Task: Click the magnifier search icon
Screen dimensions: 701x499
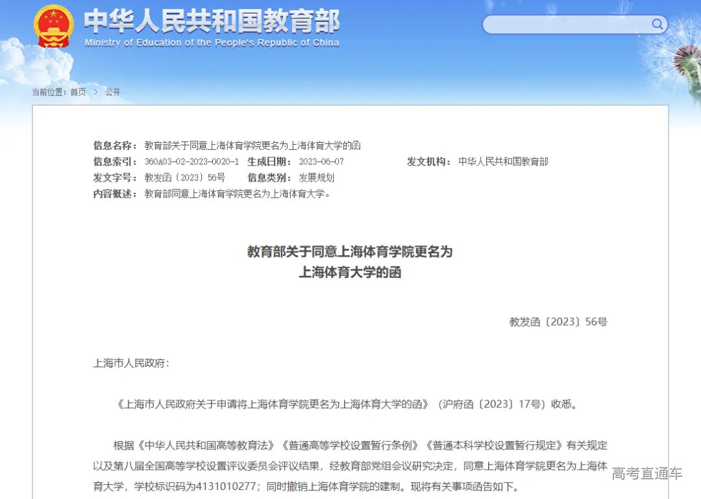Action: point(658,24)
